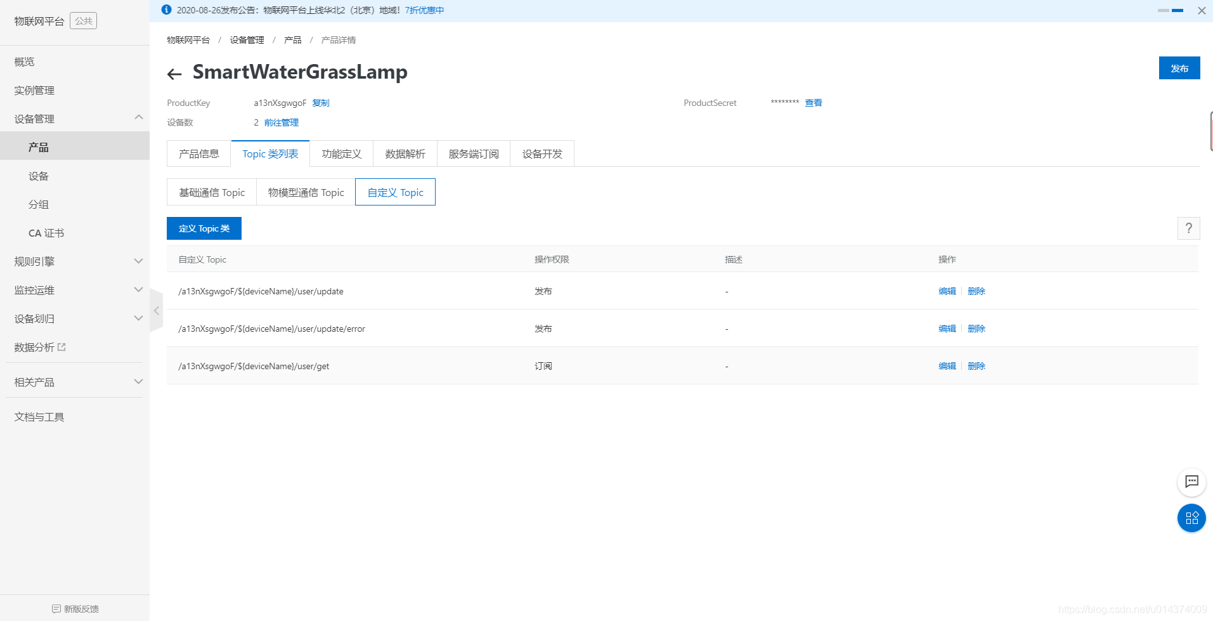This screenshot has height=621, width=1213.
Task: Click 查看 to view ProductSecret
Action: point(814,103)
